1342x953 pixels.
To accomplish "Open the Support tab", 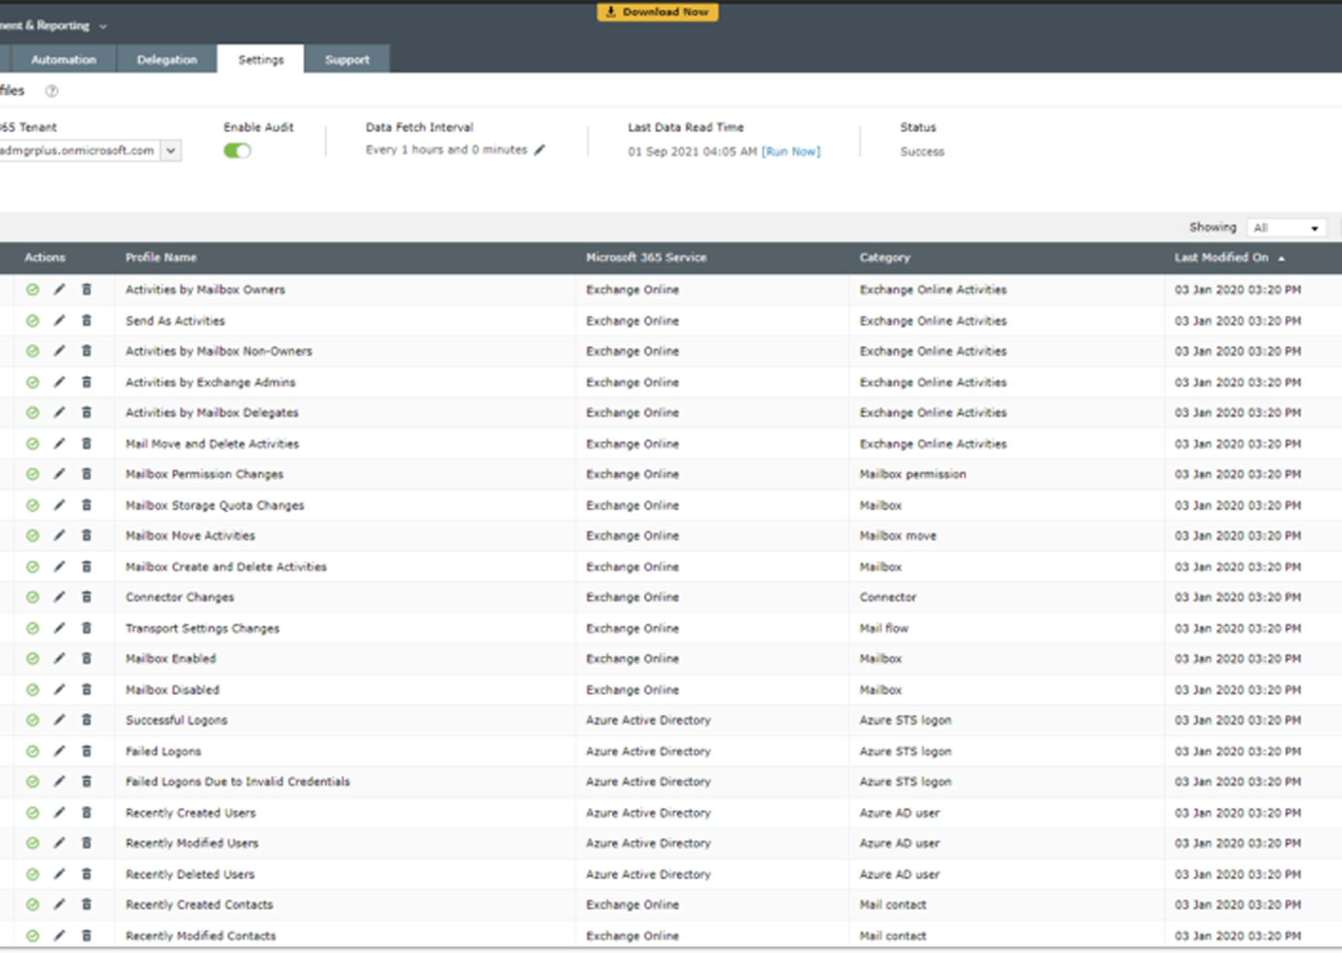I will pos(347,59).
